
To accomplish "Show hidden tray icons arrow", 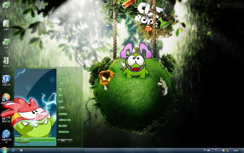I will 219,150.
